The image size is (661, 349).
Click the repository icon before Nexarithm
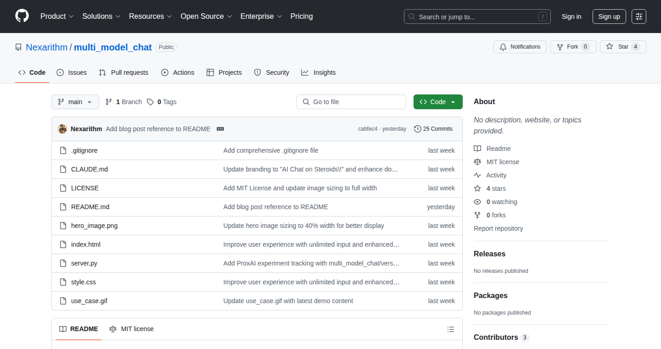pos(18,47)
